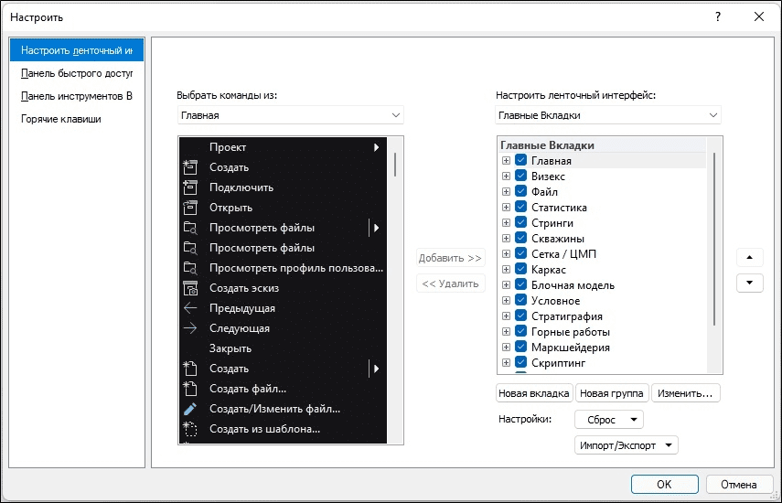
Task: Click the icon of Создать with submenu arrow
Action: click(190, 369)
